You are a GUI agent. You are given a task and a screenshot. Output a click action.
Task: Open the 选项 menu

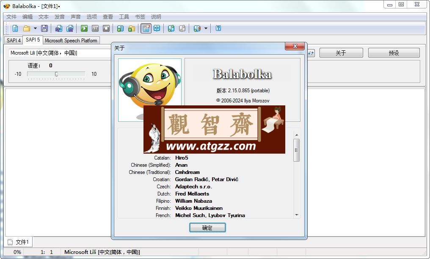pos(92,17)
